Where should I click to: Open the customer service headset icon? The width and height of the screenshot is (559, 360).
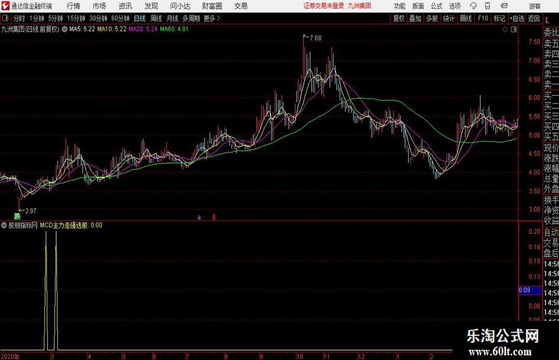pos(473,6)
